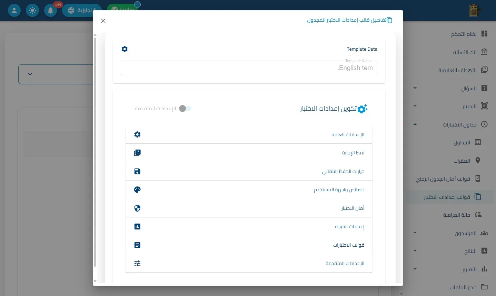The height and width of the screenshot is (296, 496).
Task: Click the بنك الأسئلة bank icon
Action: point(484,52)
